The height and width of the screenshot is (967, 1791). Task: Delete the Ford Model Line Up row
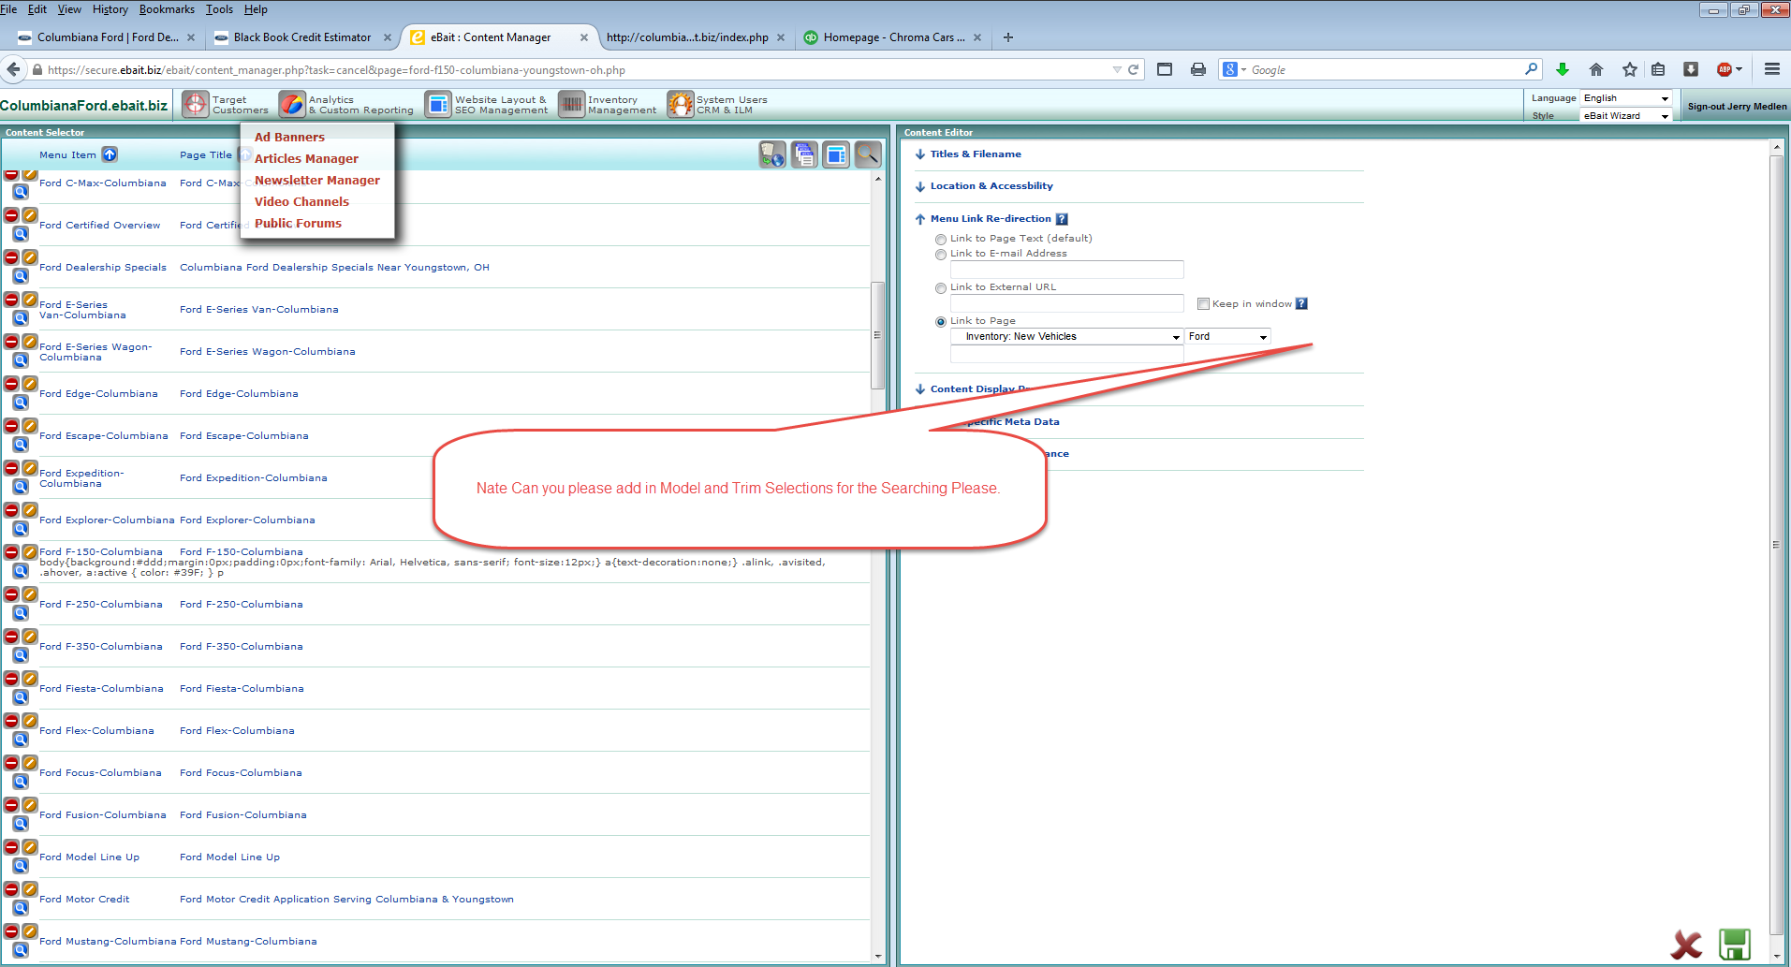pos(11,847)
